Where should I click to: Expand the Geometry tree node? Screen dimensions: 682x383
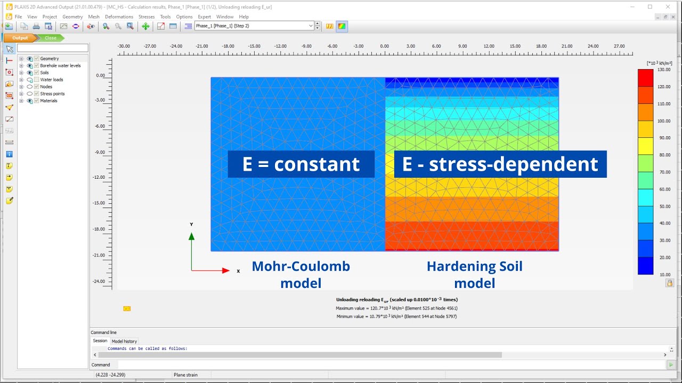21,59
